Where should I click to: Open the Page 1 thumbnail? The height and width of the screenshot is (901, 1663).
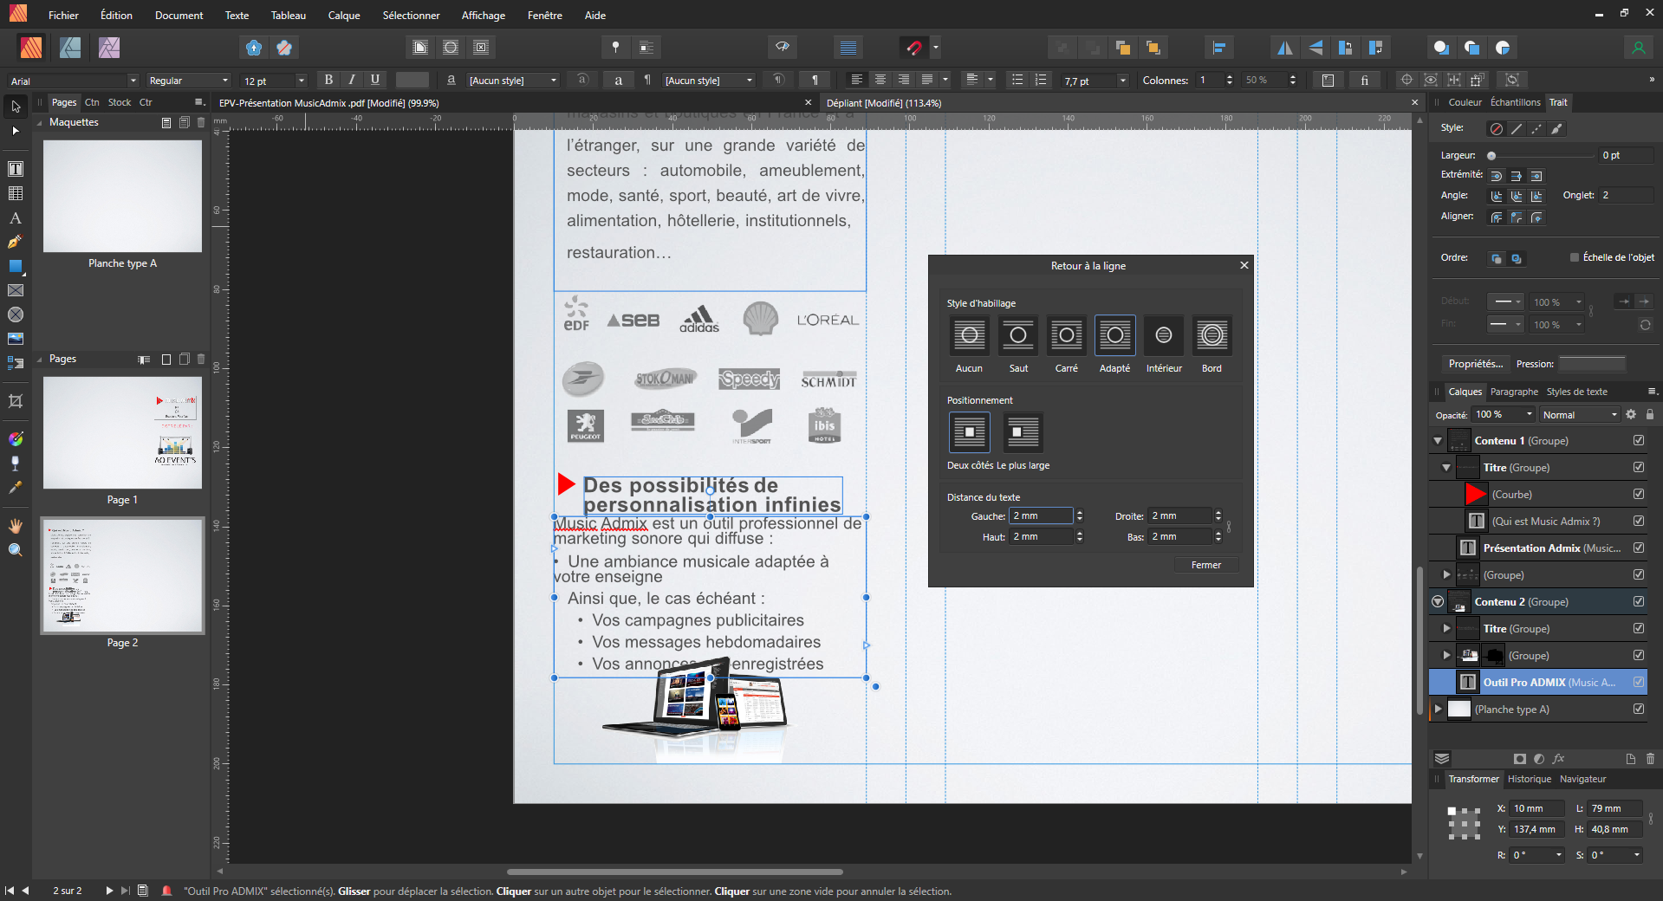122,432
